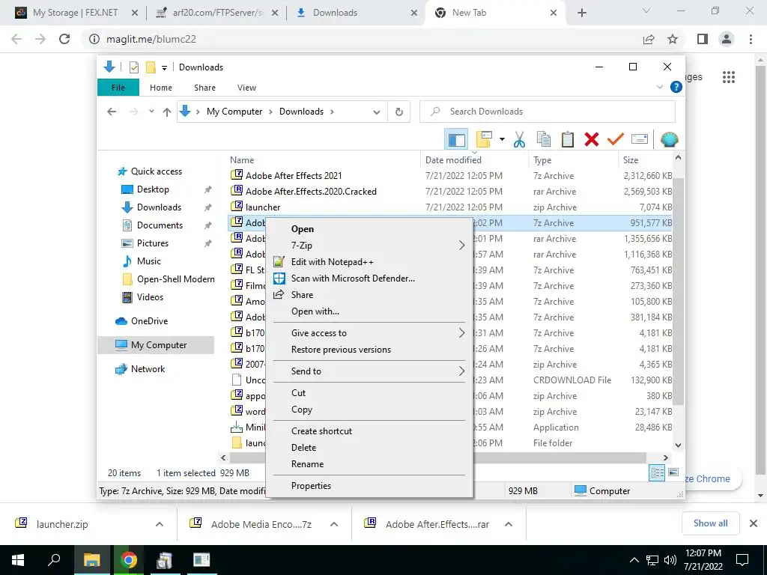Open the File ribbon tab
Image resolution: width=767 pixels, height=575 pixels.
click(x=118, y=88)
